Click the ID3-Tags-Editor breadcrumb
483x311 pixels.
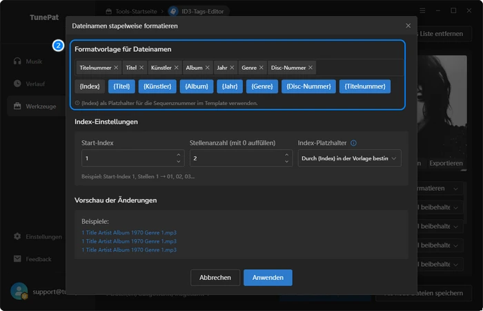[197, 12]
